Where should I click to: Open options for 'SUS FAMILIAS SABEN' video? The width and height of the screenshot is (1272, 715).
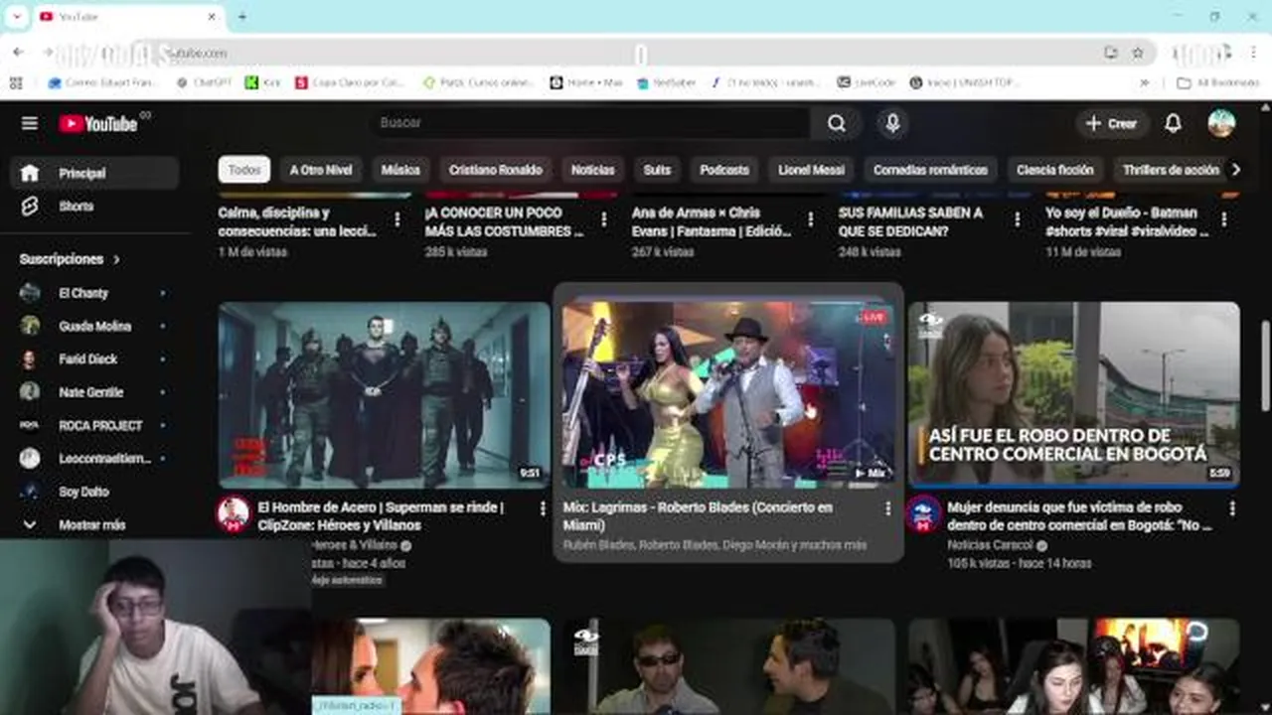pyautogui.click(x=1018, y=219)
